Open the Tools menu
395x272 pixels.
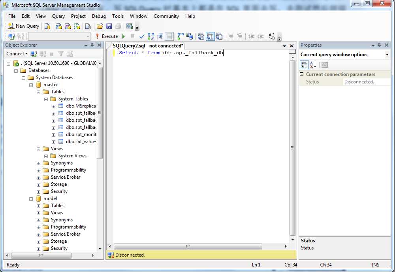(118, 16)
